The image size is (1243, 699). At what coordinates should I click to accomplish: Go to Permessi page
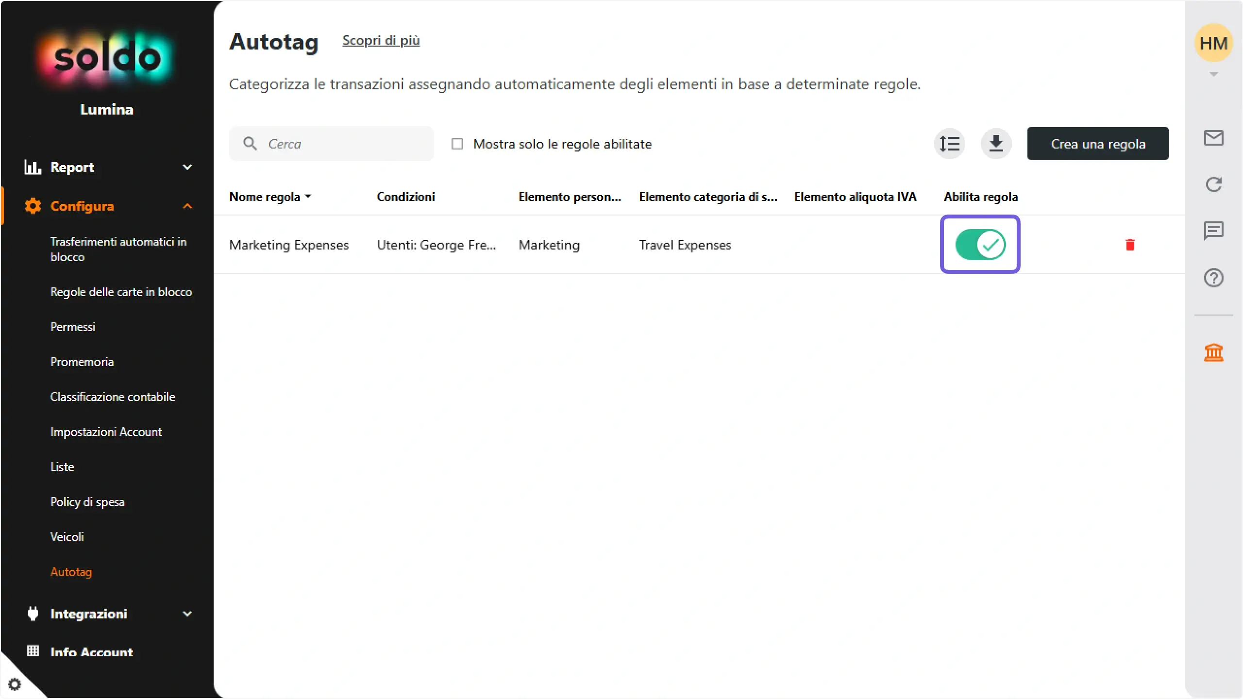(x=73, y=327)
